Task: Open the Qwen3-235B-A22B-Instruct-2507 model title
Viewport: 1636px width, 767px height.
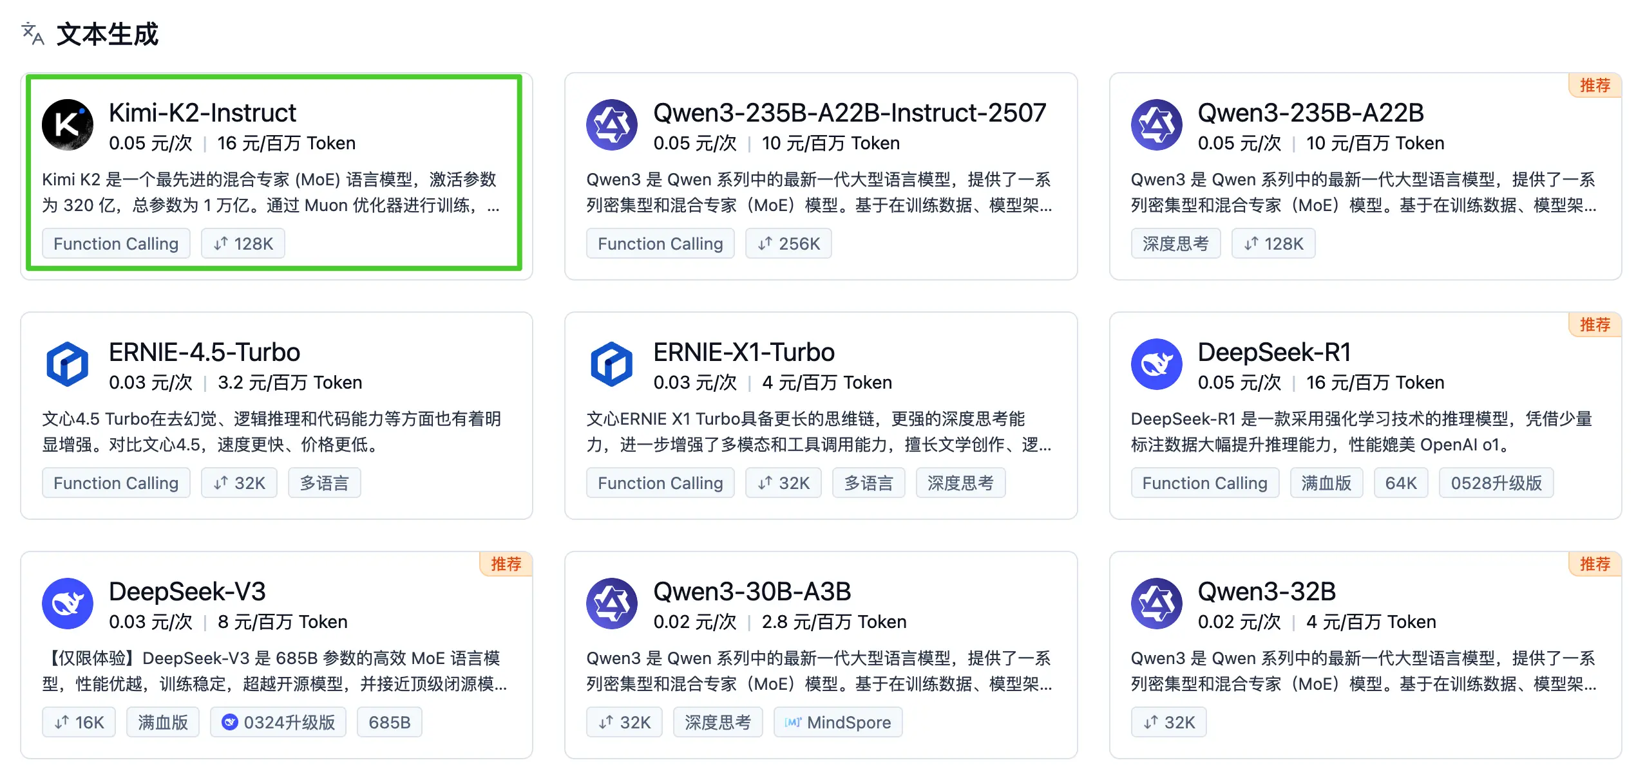Action: (850, 113)
